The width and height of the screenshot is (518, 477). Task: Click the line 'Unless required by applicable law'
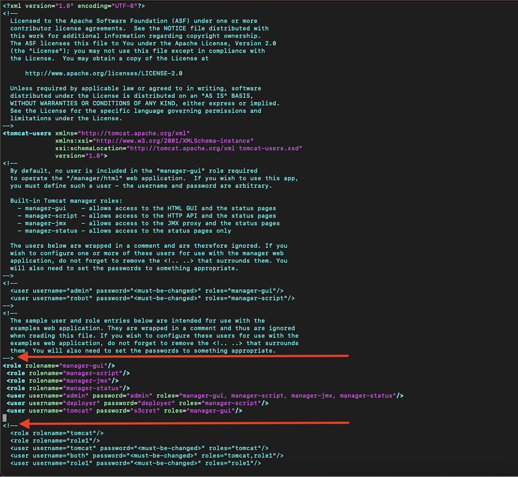(136, 88)
